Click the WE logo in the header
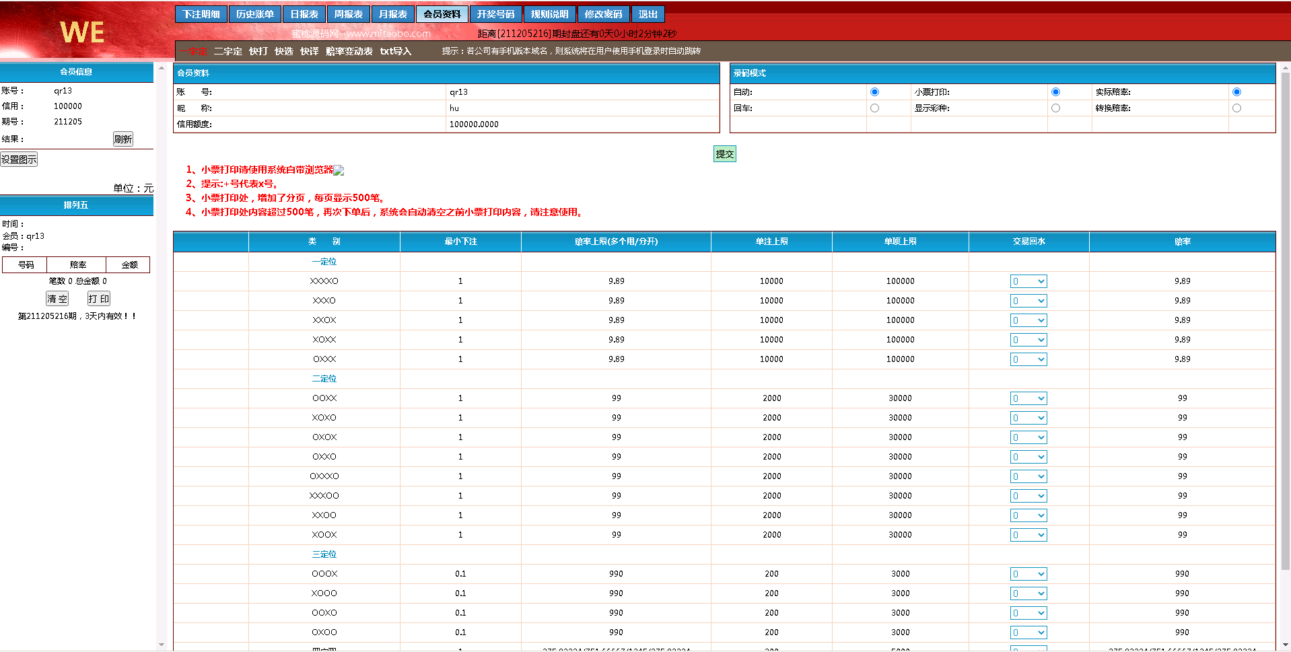This screenshot has height=652, width=1291. pyautogui.click(x=82, y=32)
